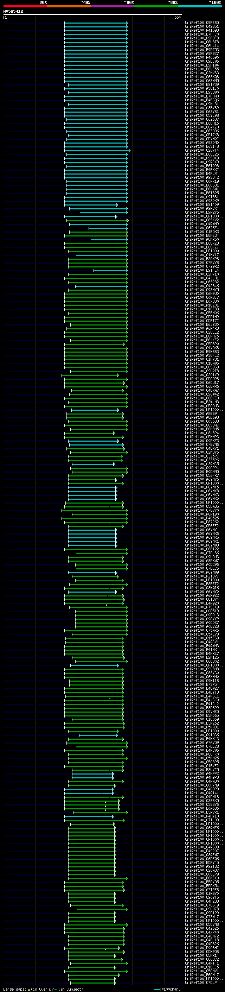
Task: Select label UniRef100_Q6L3T8
Action: click(201, 42)
